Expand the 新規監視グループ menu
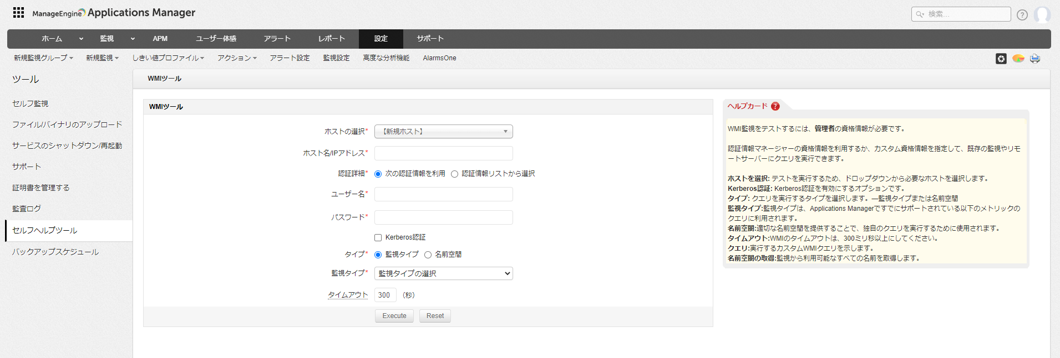The width and height of the screenshot is (1060, 358). click(43, 58)
